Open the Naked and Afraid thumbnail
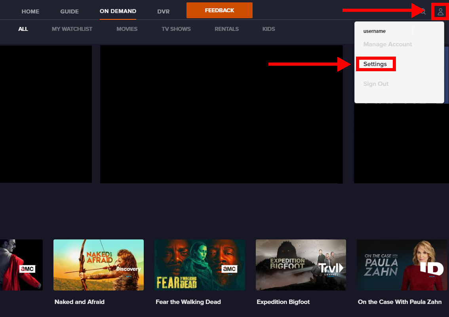The image size is (449, 317). [x=98, y=265]
